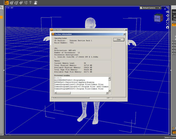Viewport: 176px width, 139px height.
Task: Click the CommonProgramW6432 variable line
Action: 79,89
